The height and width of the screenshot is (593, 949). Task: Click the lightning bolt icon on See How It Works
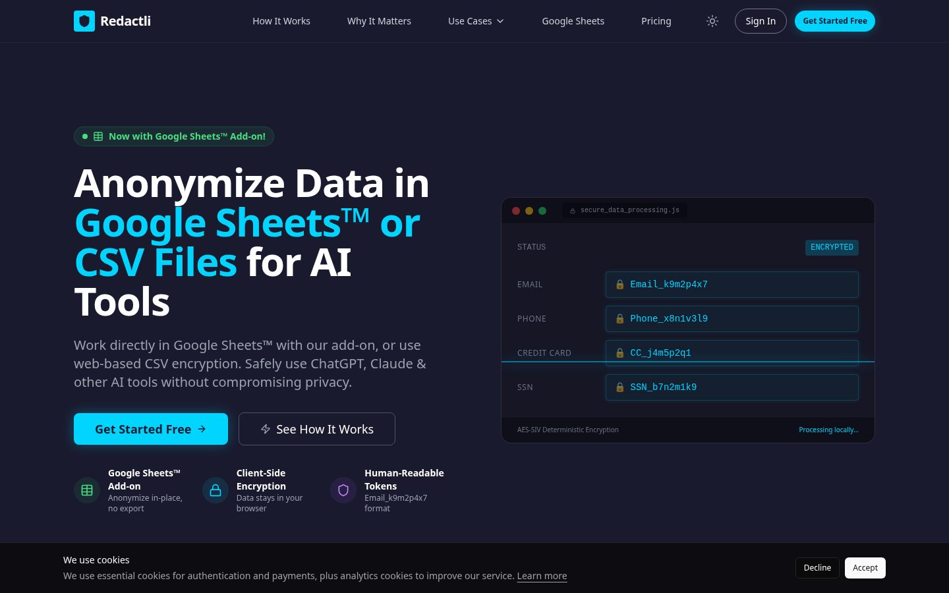(266, 429)
